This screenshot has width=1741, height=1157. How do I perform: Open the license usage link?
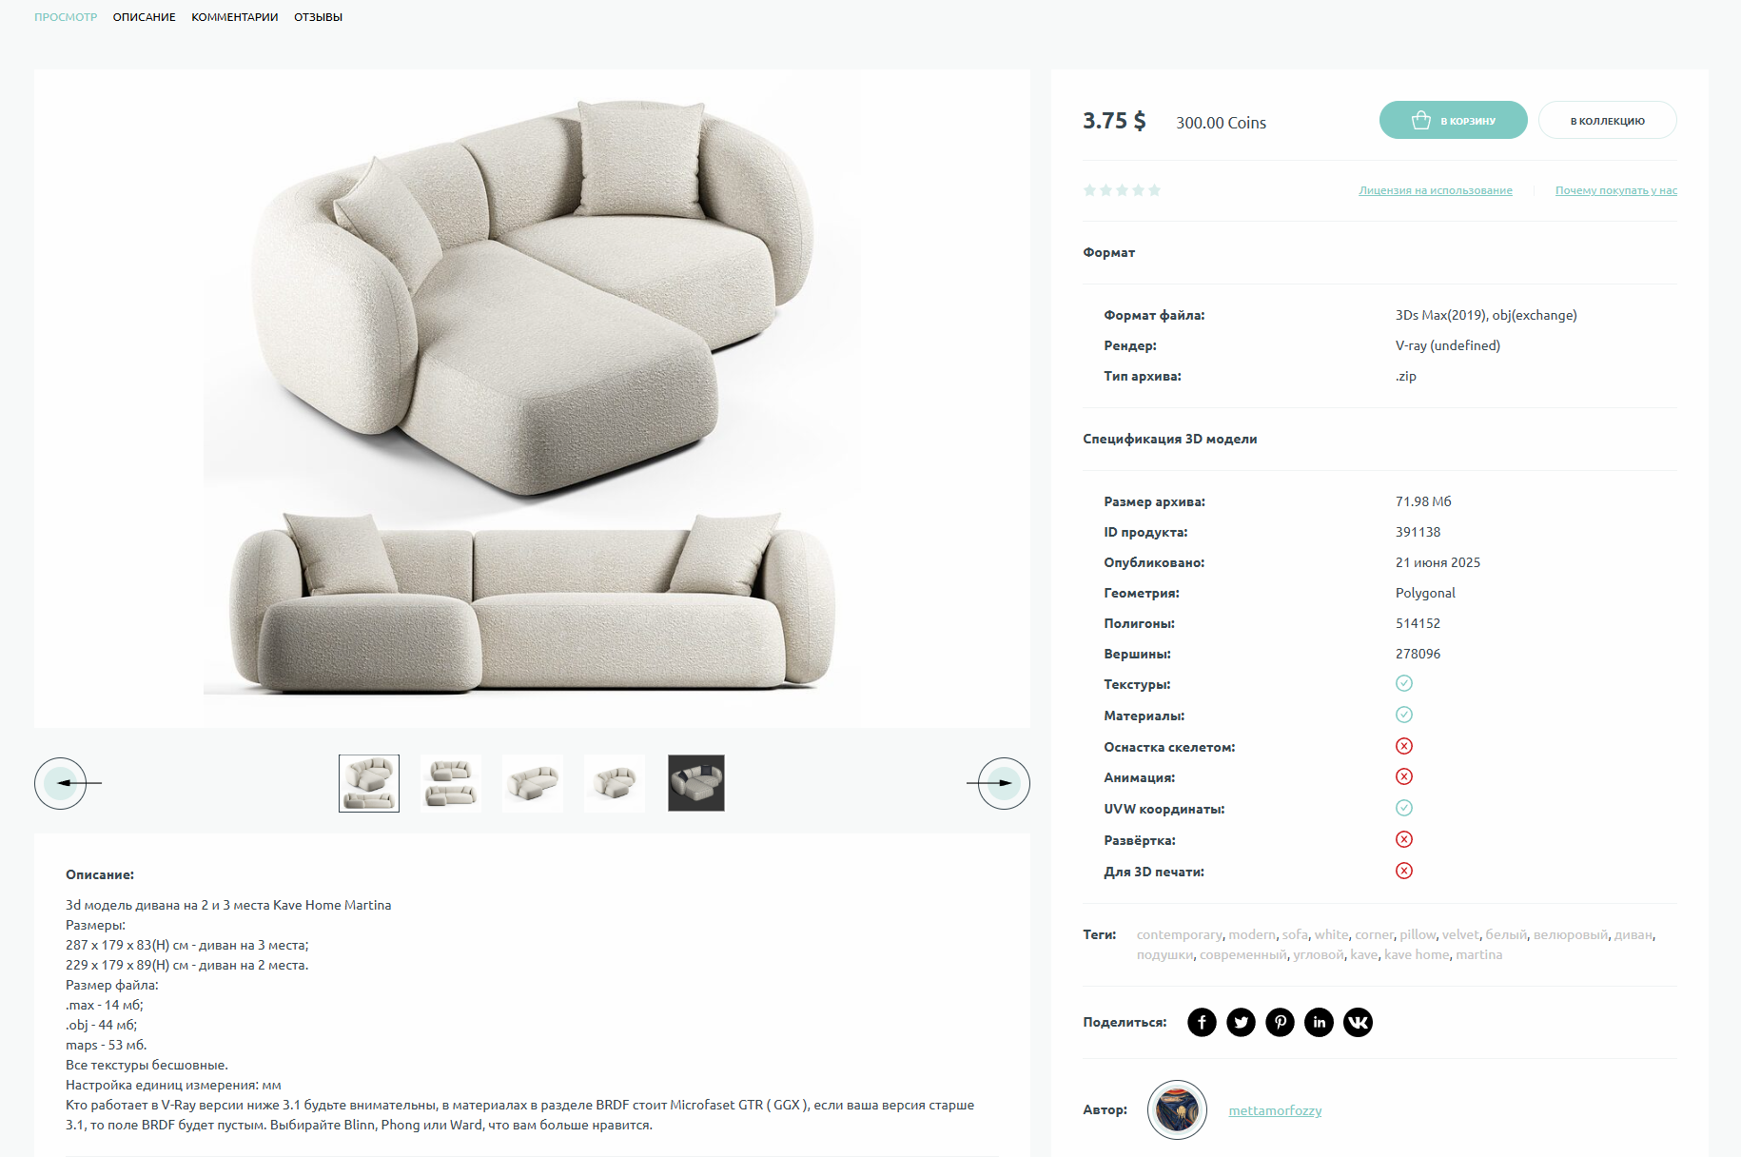[1436, 190]
